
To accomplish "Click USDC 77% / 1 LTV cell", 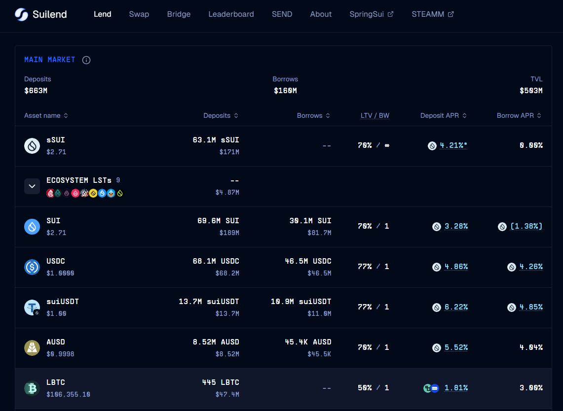I will pyautogui.click(x=373, y=267).
